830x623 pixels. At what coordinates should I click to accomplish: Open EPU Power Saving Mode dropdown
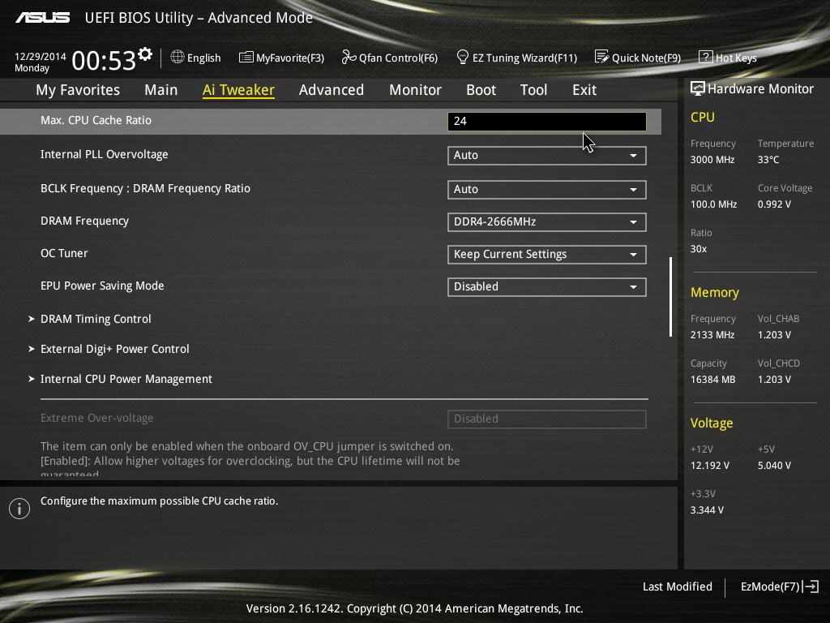pyautogui.click(x=547, y=286)
